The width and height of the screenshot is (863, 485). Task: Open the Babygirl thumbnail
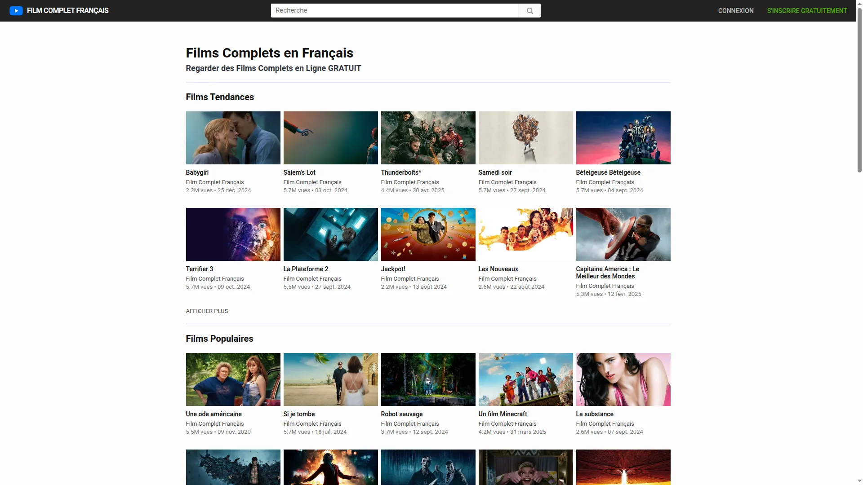[233, 138]
